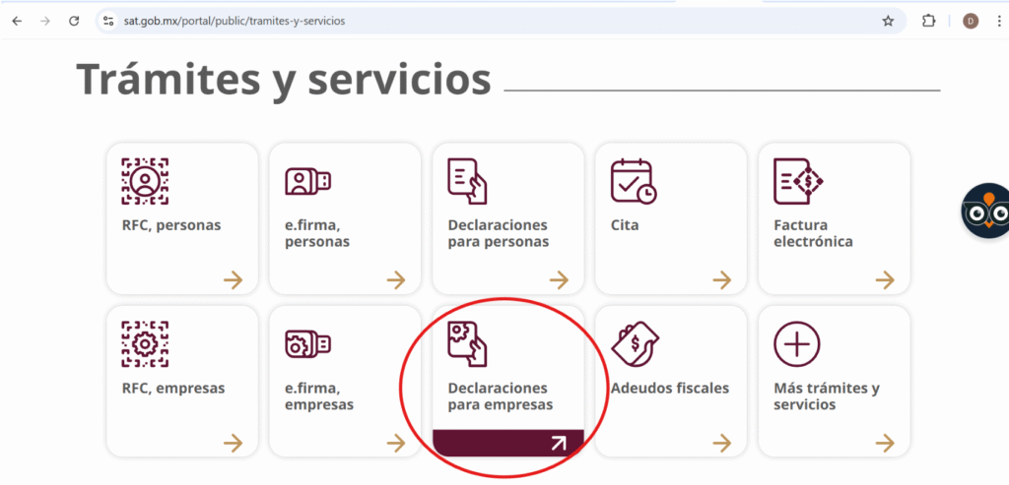Click the Cita calendar icon
1009x485 pixels.
coord(634,182)
